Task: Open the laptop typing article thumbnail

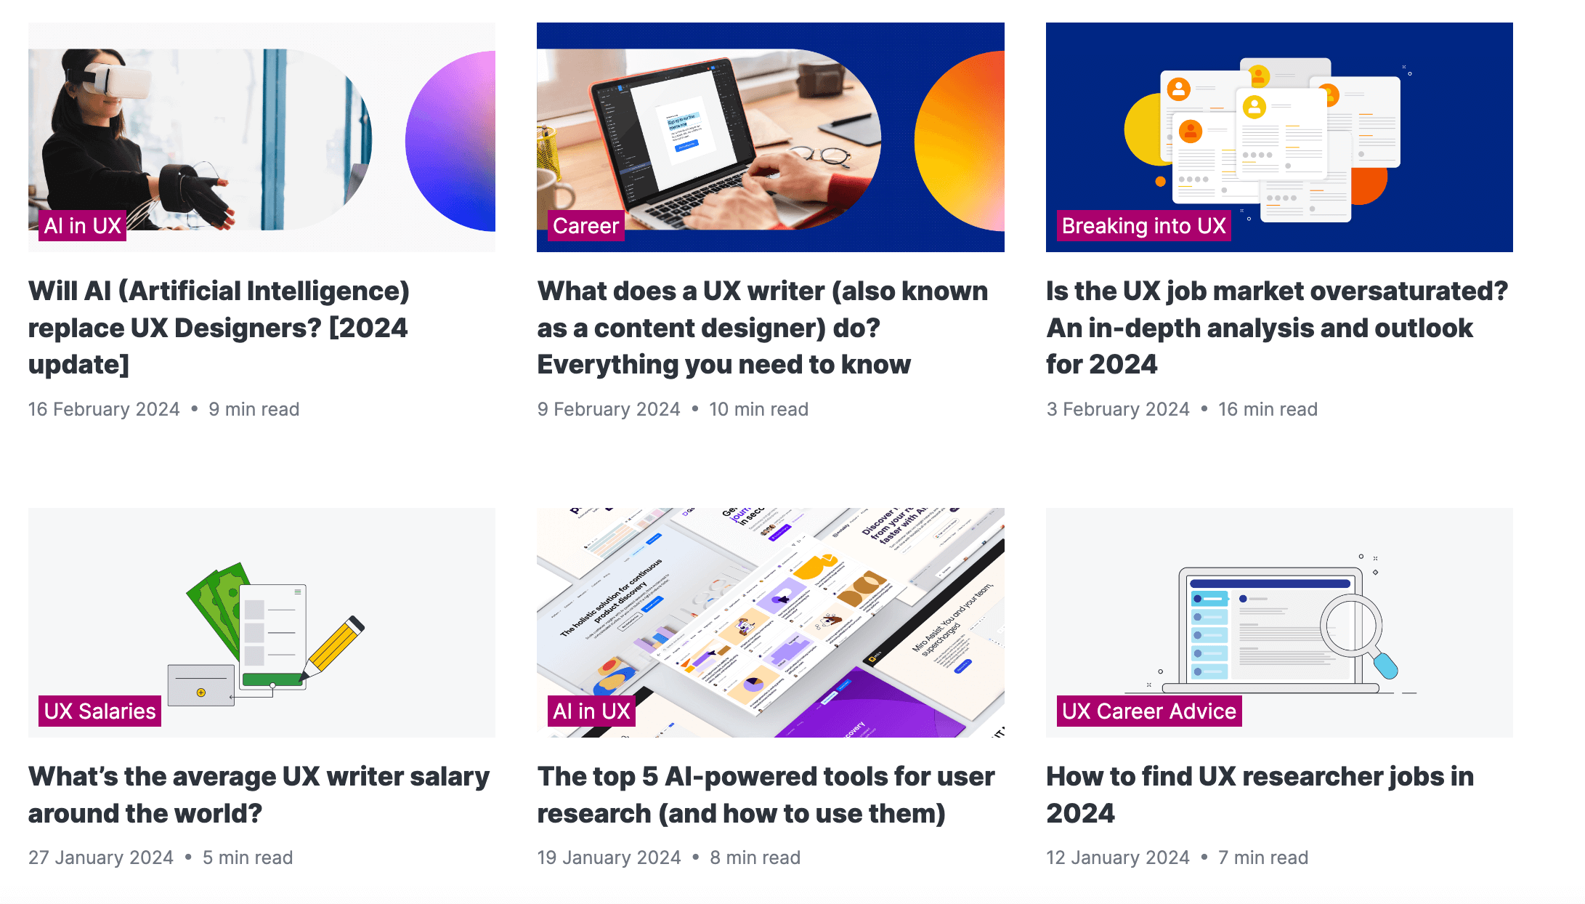Action: pos(770,136)
